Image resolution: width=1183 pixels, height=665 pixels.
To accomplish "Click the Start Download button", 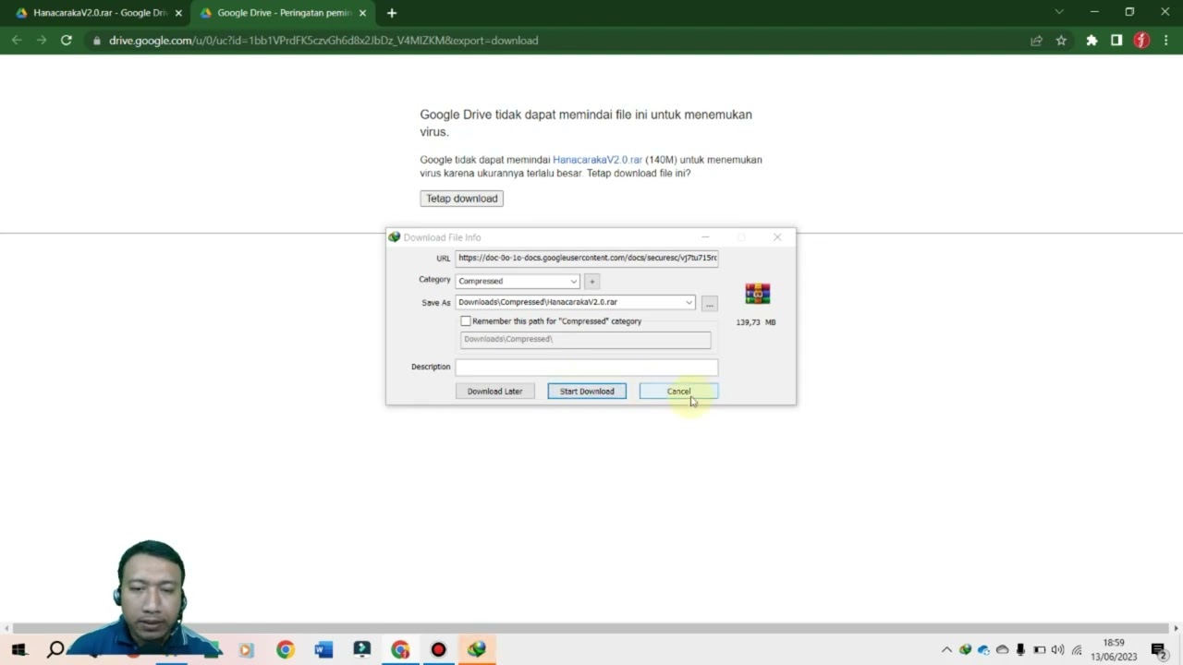I will (587, 392).
